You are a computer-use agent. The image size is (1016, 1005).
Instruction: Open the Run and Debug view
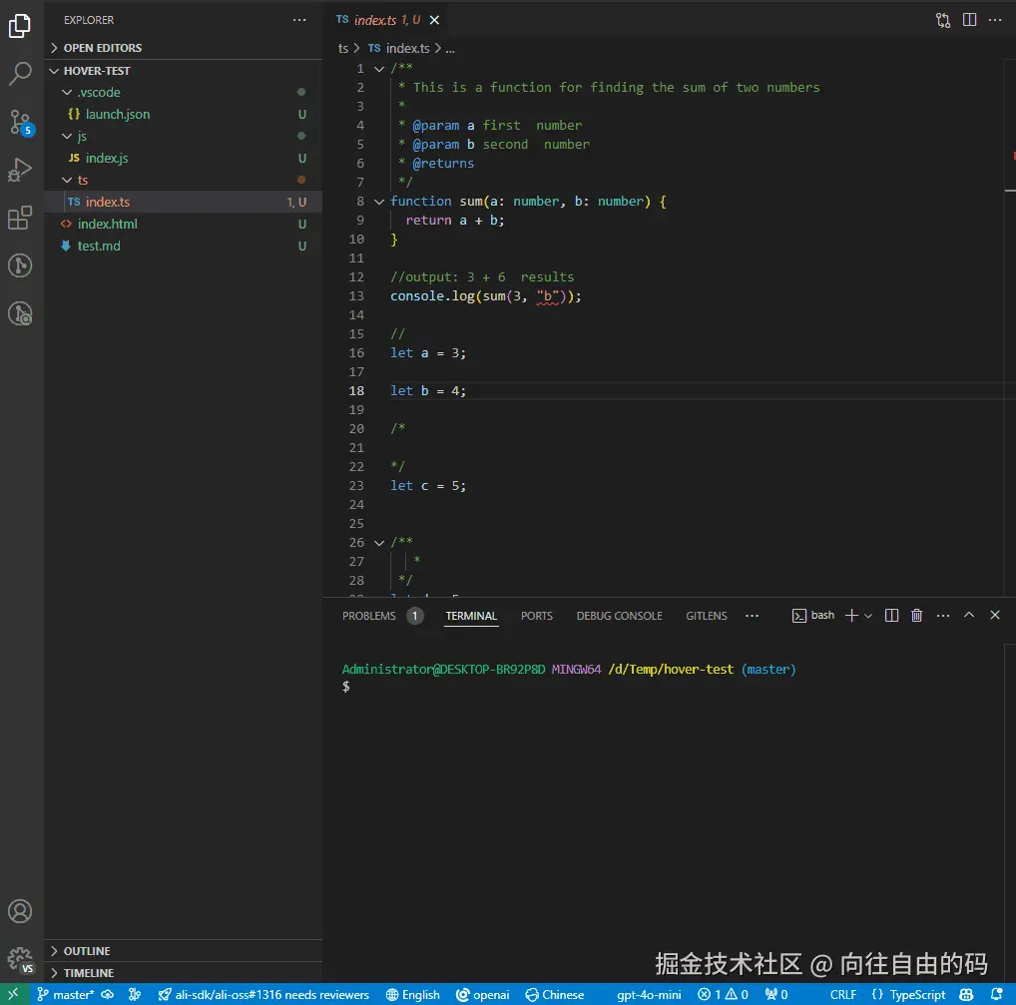(20, 170)
